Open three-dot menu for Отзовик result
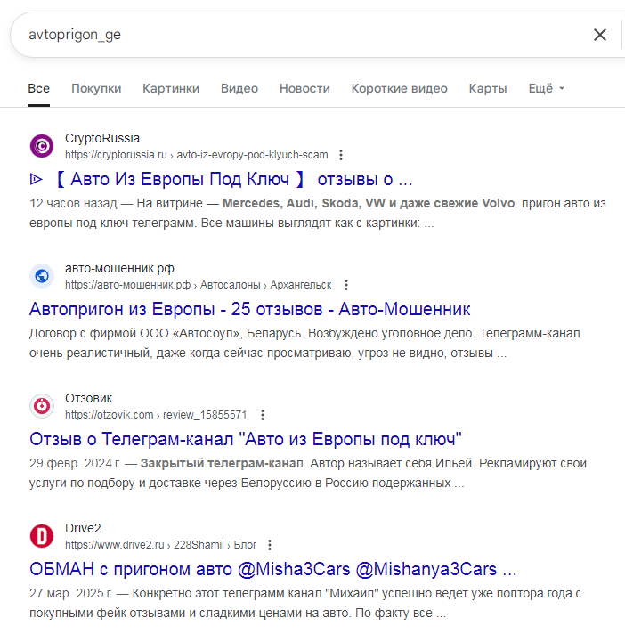Image resolution: width=625 pixels, height=634 pixels. click(x=263, y=415)
